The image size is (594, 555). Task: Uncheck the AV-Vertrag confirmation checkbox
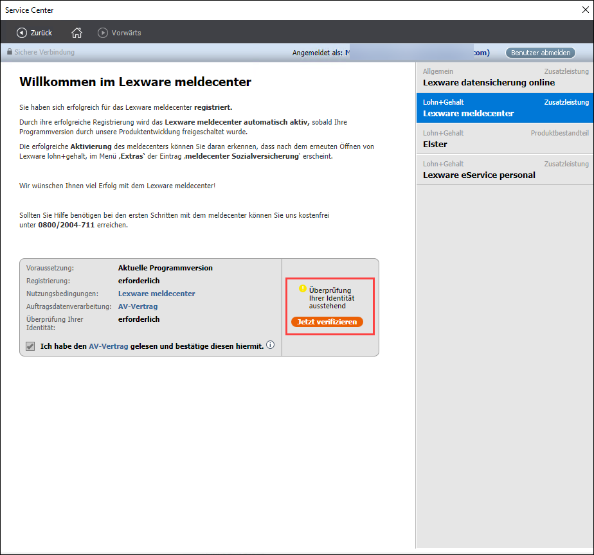pos(30,346)
